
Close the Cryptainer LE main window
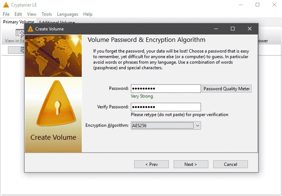pyautogui.click(x=274, y=5)
